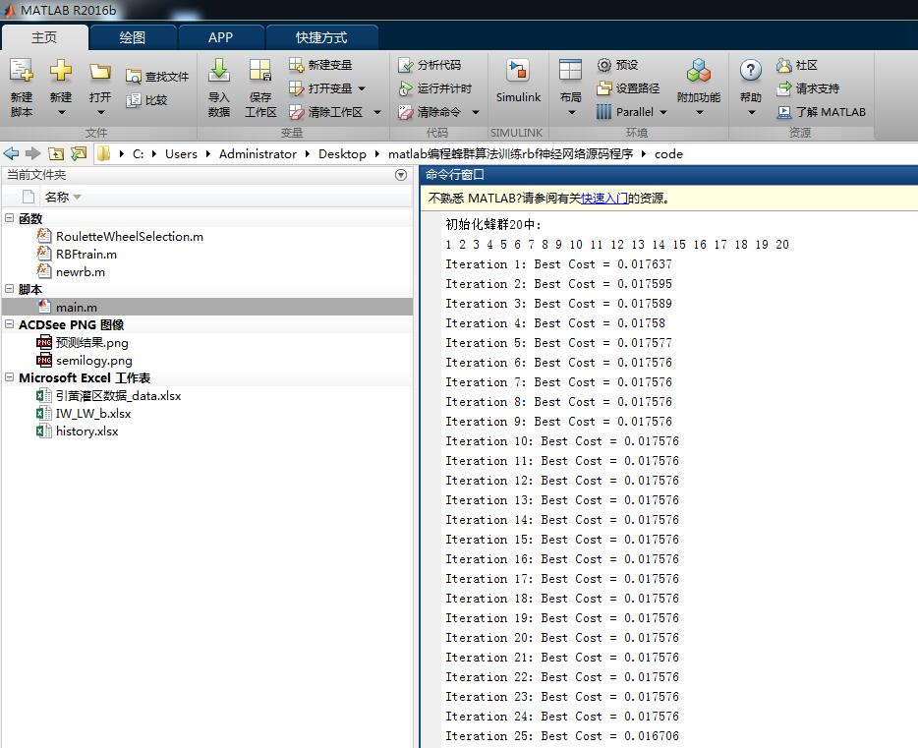Viewport: 918px width, 748px height.
Task: Click Run and Time (运行并计时)
Action: click(435, 88)
